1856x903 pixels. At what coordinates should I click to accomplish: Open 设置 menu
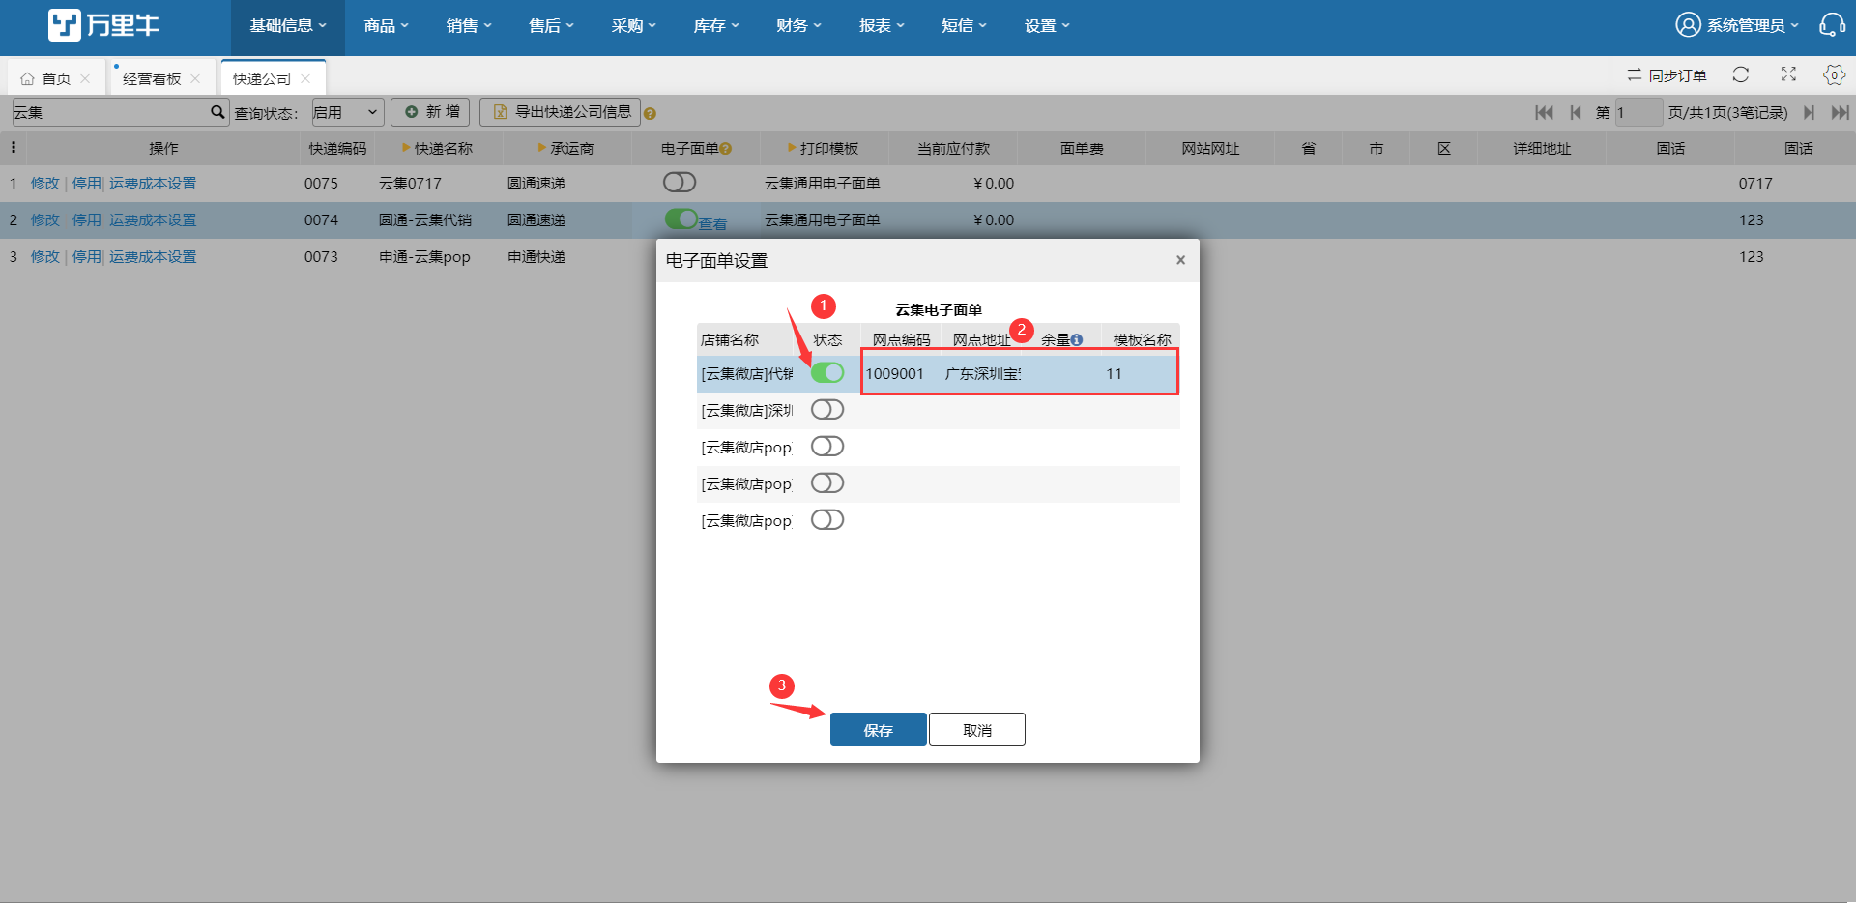click(1047, 26)
